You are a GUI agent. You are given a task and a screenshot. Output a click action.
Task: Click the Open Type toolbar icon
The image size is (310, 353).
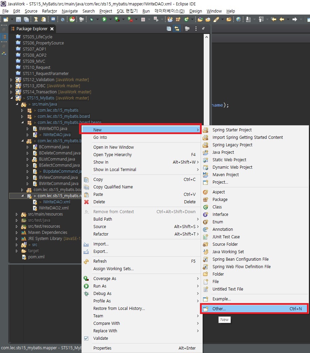(200, 20)
